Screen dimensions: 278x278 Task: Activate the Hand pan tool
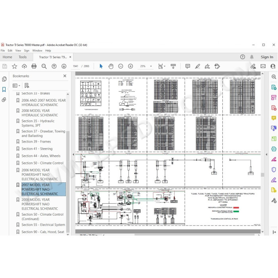click(x=111, y=66)
